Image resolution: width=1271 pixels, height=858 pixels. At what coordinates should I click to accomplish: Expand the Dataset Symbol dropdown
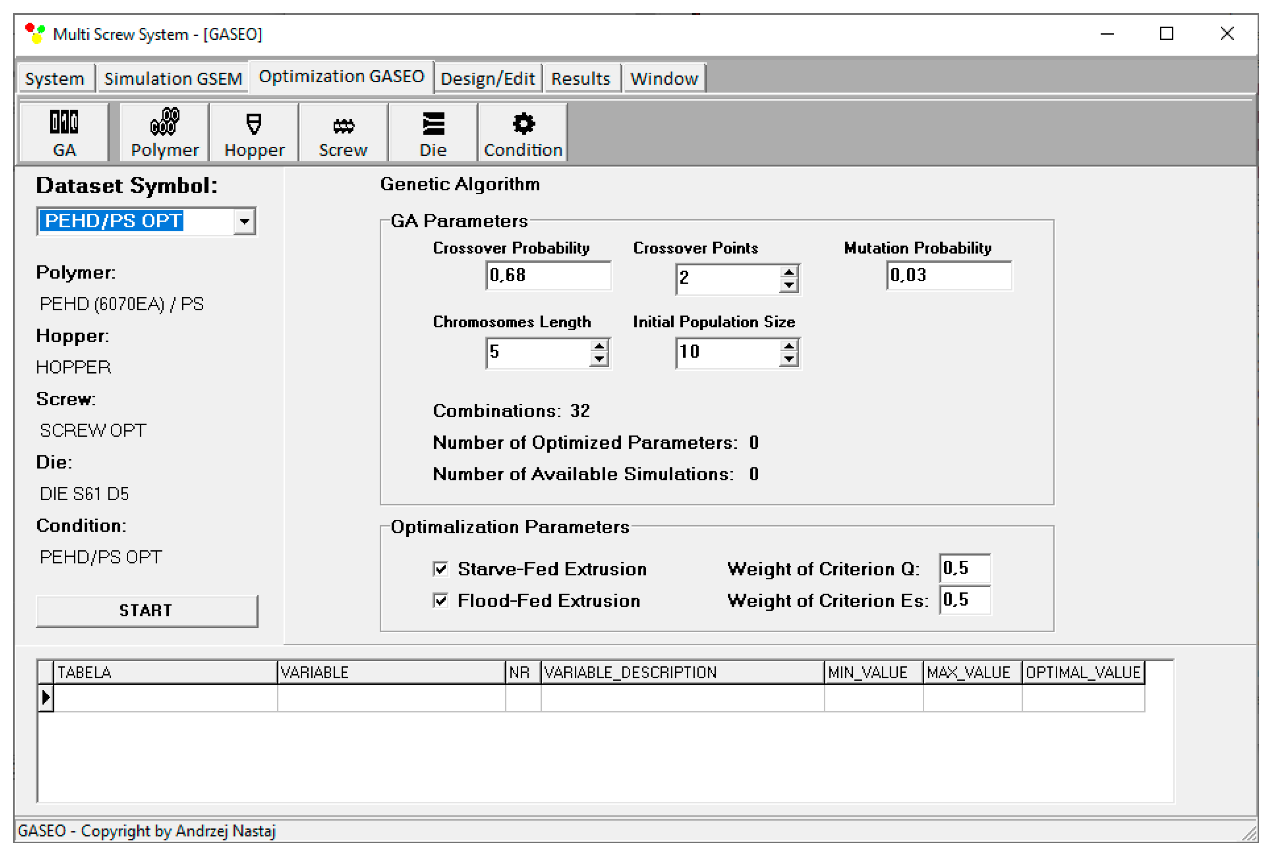click(245, 222)
